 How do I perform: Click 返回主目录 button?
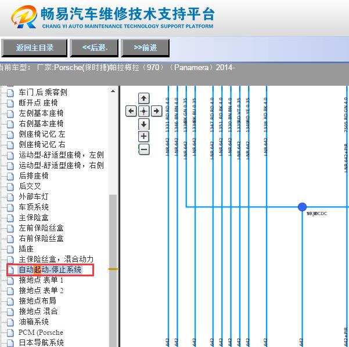point(34,48)
